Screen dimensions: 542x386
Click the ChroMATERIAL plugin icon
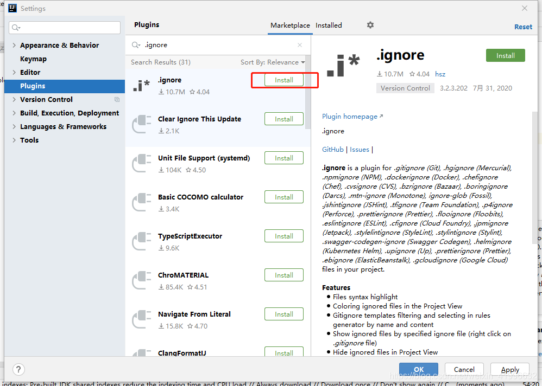142,280
